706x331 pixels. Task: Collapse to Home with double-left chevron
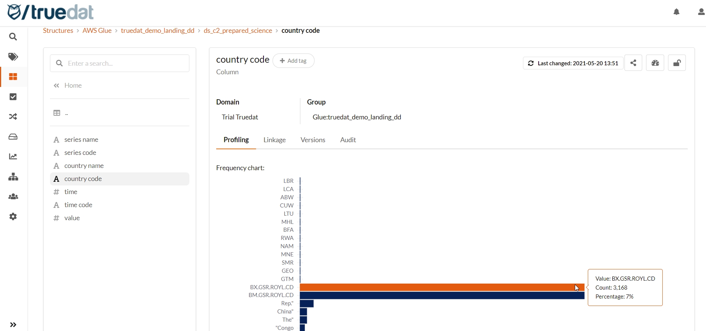click(x=57, y=85)
